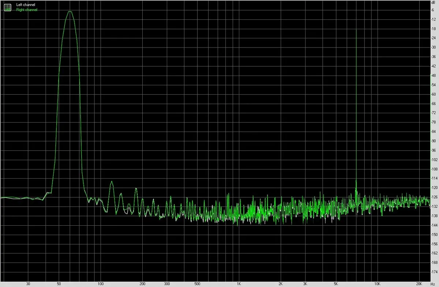Click the -84 dB axis label
This screenshot has height=287, width=439.
434,131
